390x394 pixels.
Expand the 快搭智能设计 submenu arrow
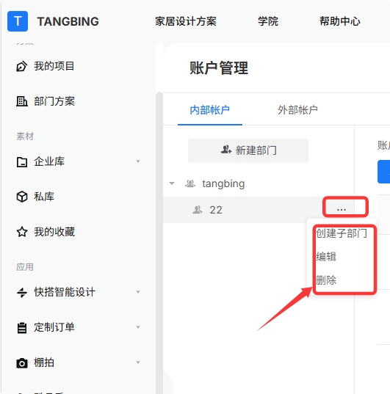(x=138, y=292)
